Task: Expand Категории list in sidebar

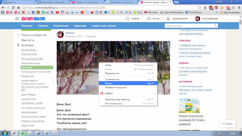Action: 27,45
